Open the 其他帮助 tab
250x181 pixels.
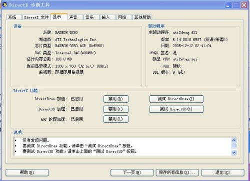pyautogui.click(x=142, y=17)
